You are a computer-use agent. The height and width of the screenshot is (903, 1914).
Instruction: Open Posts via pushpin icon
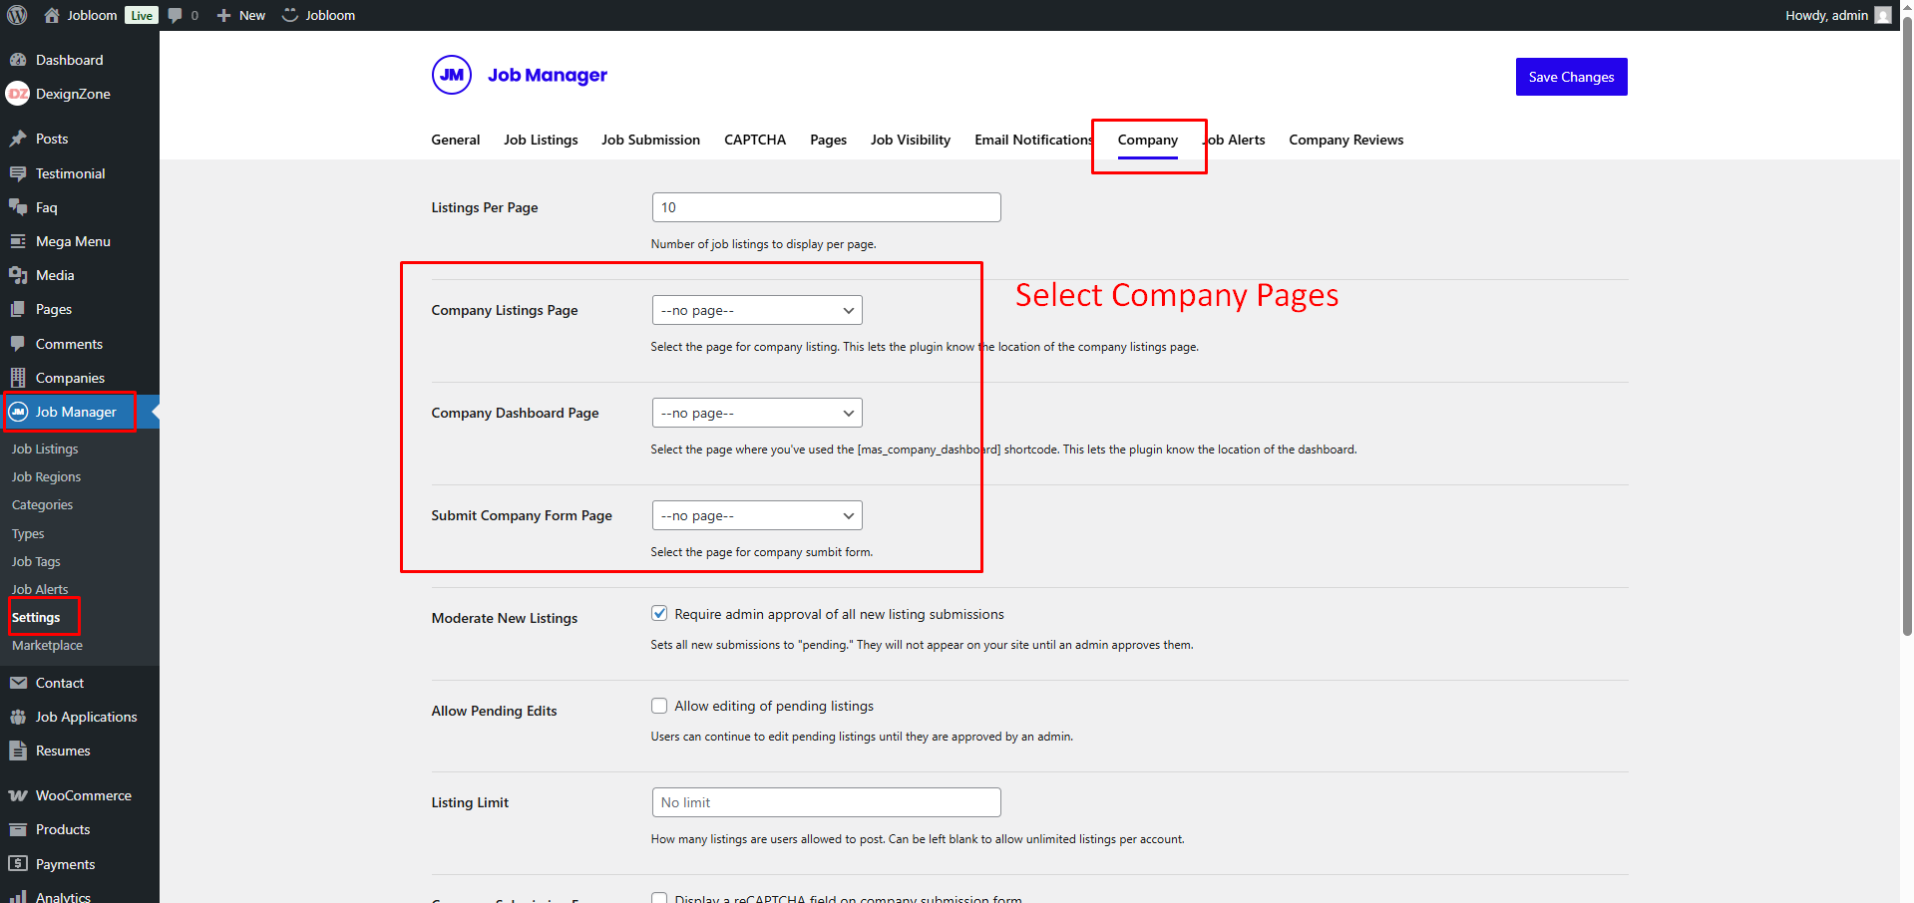[18, 139]
